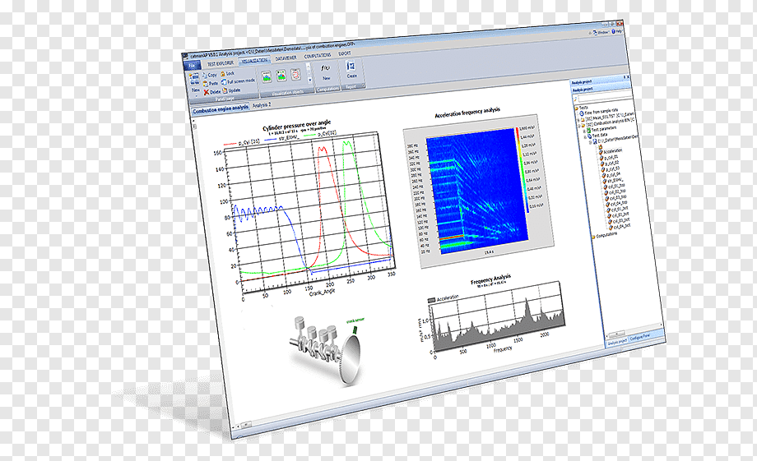757x461 pixels.
Task: Collapse the Test data node
Action: 586,136
